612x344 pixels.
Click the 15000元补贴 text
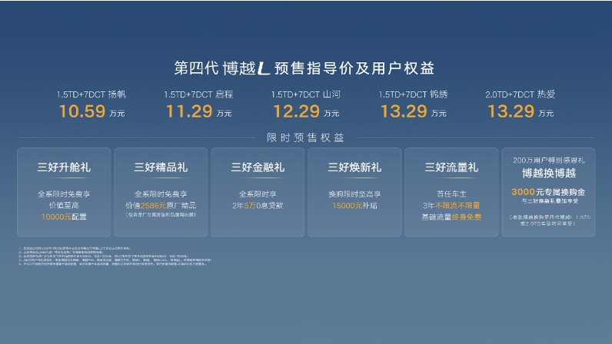coord(354,206)
